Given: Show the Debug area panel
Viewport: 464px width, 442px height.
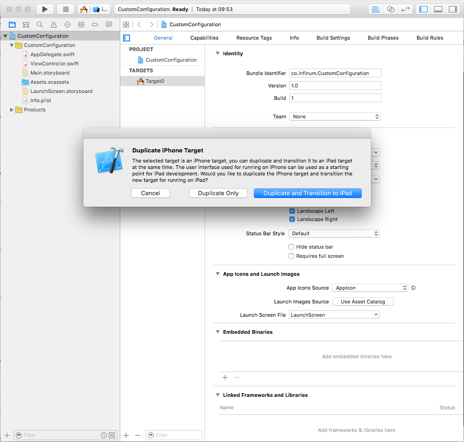Looking at the screenshot, I should 438,9.
